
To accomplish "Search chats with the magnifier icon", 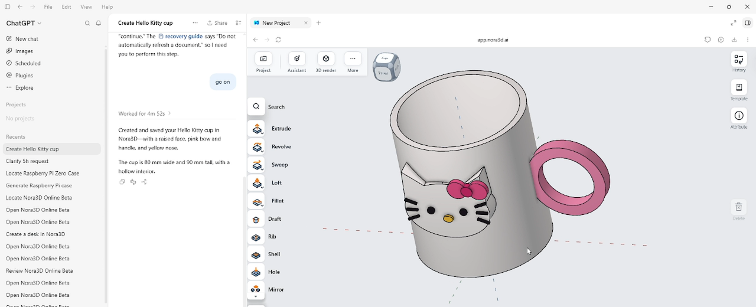I will coord(87,24).
